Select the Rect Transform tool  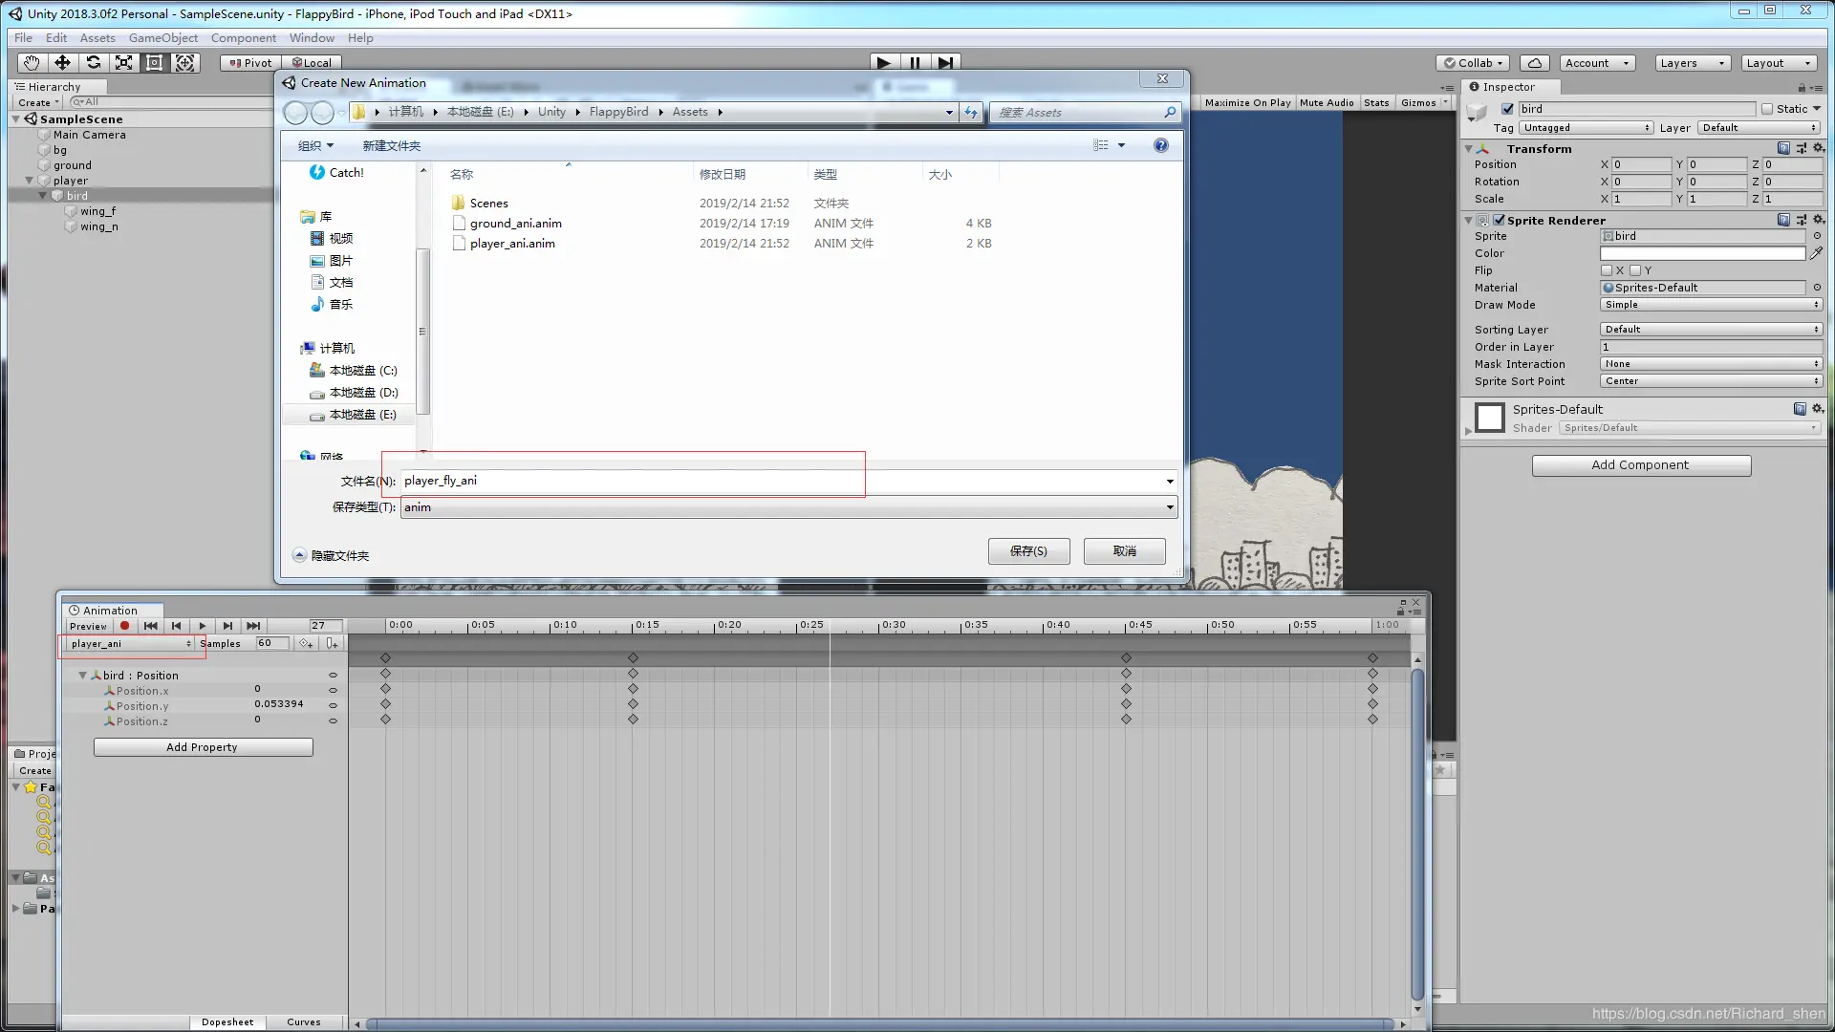coord(154,63)
